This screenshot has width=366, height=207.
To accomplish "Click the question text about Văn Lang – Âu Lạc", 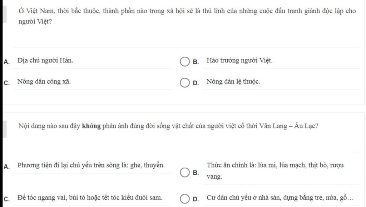I will tap(168, 126).
